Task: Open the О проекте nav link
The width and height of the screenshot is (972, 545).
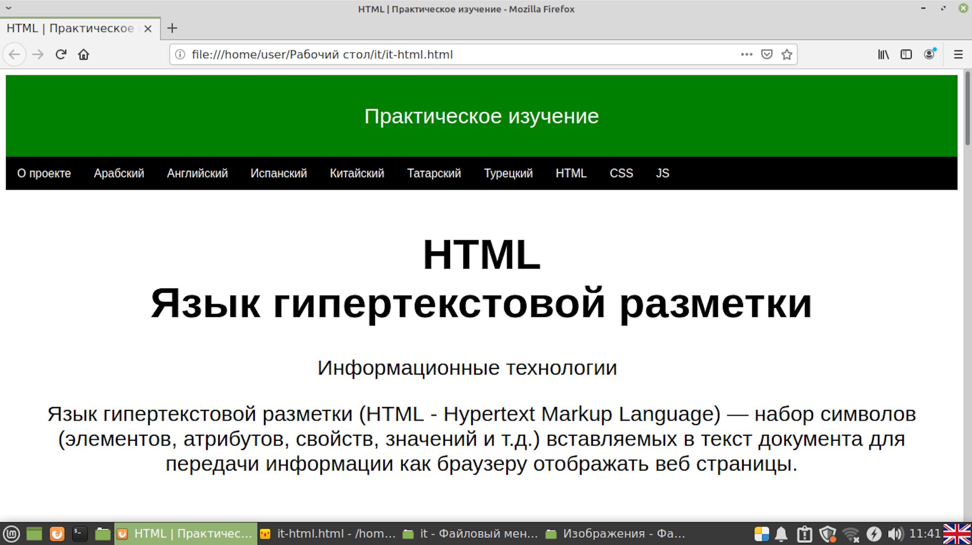Action: [44, 173]
